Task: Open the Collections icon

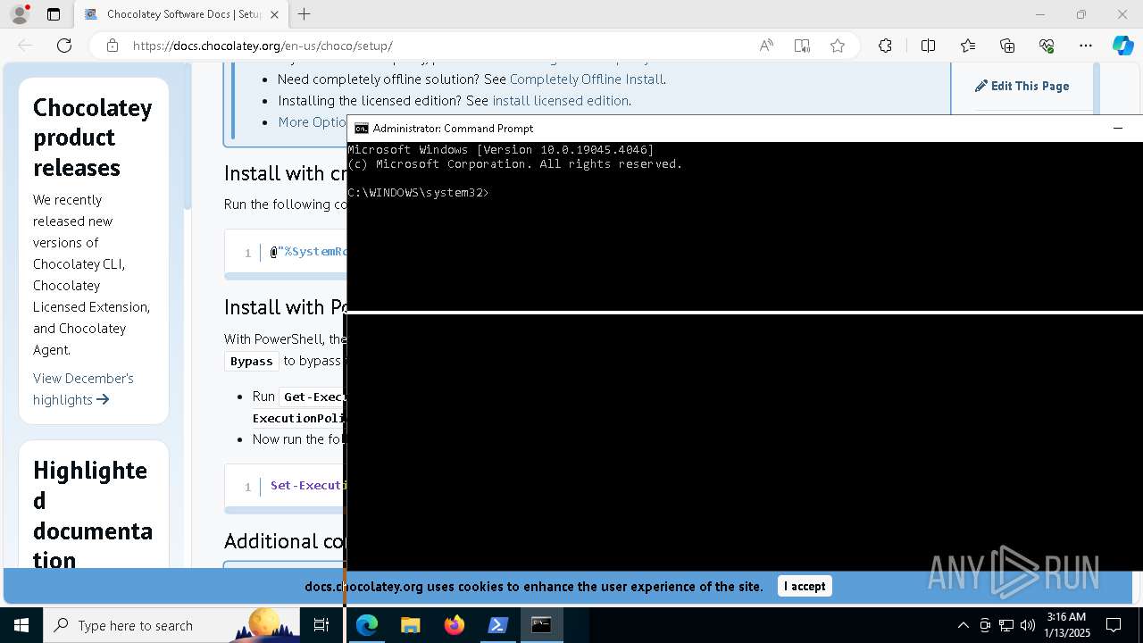Action: click(x=1007, y=46)
